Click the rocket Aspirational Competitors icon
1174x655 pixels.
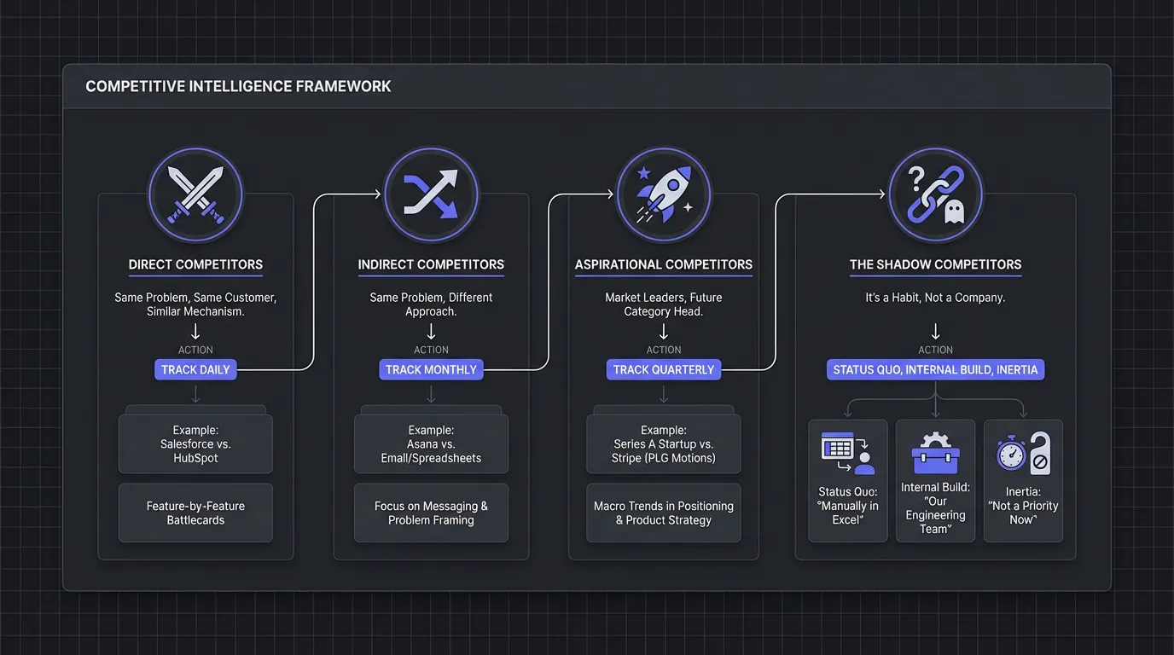tap(663, 194)
